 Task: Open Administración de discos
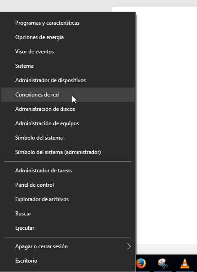(68, 109)
